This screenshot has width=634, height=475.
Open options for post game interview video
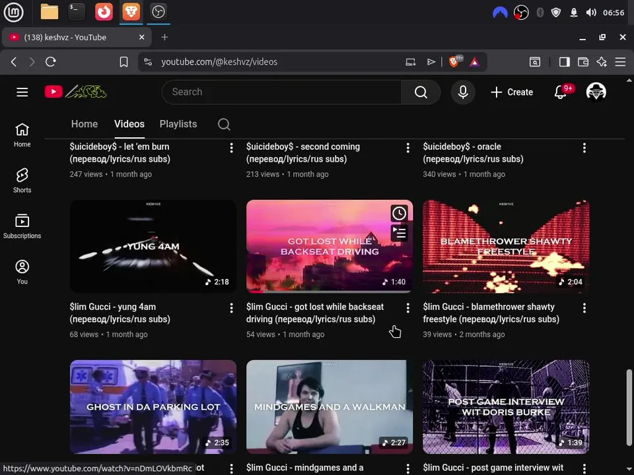tap(584, 468)
